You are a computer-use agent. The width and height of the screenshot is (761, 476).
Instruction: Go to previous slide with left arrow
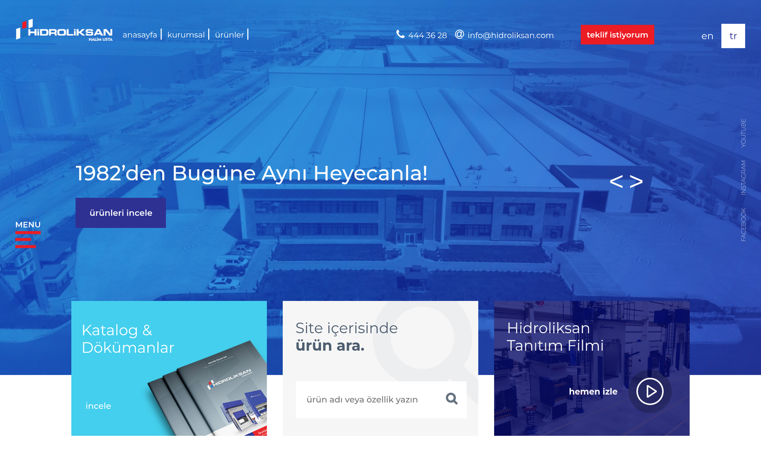pyautogui.click(x=616, y=181)
